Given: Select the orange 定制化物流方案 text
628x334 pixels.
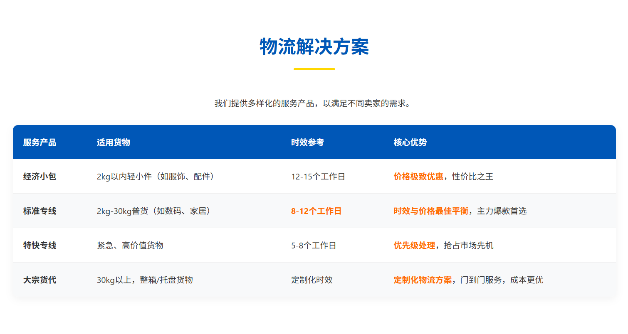Looking at the screenshot, I should (422, 280).
